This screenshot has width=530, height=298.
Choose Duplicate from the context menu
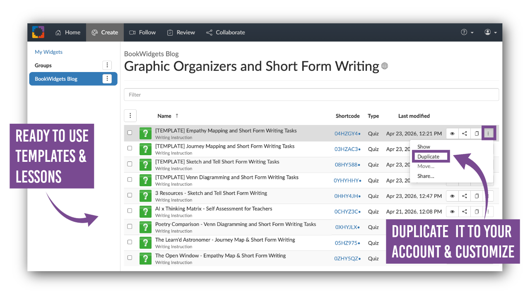pos(428,156)
